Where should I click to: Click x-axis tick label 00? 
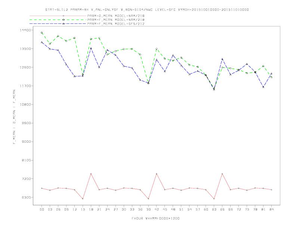click(42, 209)
